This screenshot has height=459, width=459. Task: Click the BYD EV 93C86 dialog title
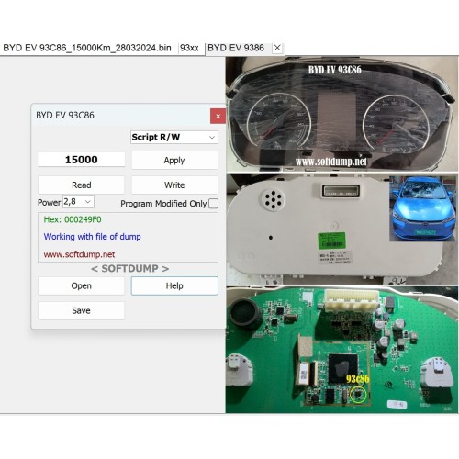click(65, 116)
